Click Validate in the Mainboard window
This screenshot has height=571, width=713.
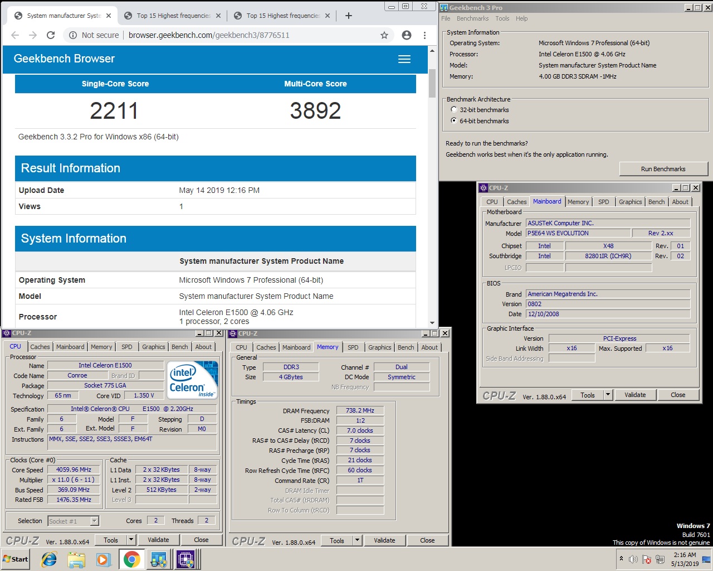[x=635, y=395]
